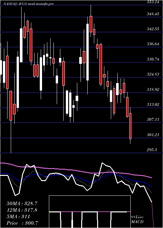
Task: Click the 348.45 price axis label
Action: [x=153, y=14]
